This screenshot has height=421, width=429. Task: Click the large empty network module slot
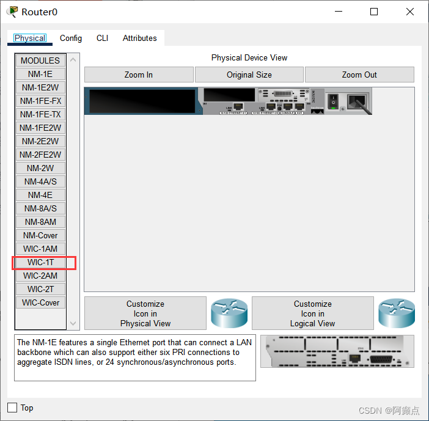[142, 101]
